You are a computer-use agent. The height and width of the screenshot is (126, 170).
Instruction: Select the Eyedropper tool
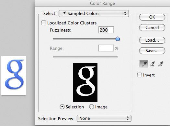click(x=144, y=64)
